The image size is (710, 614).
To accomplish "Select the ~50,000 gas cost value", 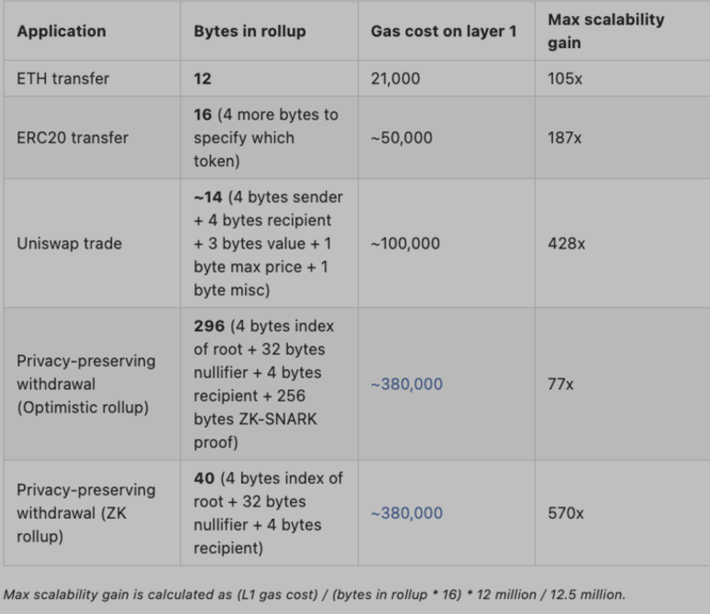I will click(x=401, y=138).
